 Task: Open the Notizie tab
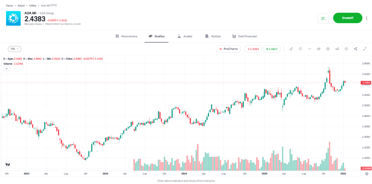click(213, 36)
